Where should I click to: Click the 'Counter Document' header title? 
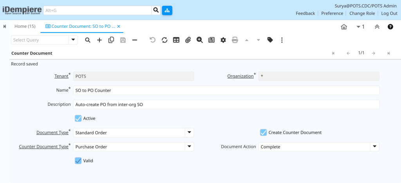[32, 53]
